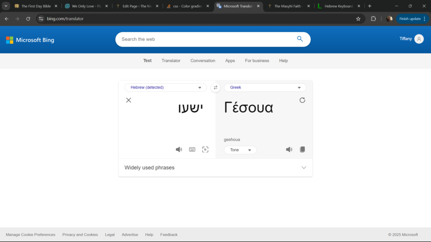Open the Greek target language dropdown

click(x=265, y=87)
